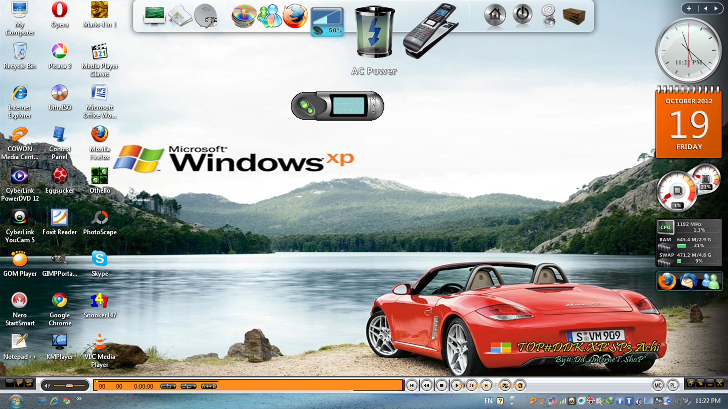Open the wooden crate dock icon
Screen dimensions: 728x409
pyautogui.click(x=574, y=16)
